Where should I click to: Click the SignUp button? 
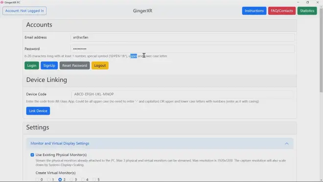click(49, 65)
